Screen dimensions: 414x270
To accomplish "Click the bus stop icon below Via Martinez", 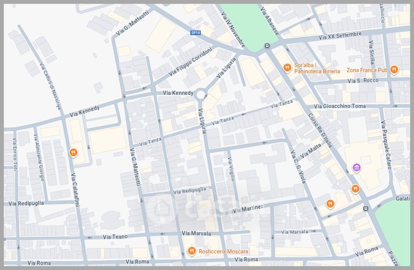I will (x=366, y=209).
